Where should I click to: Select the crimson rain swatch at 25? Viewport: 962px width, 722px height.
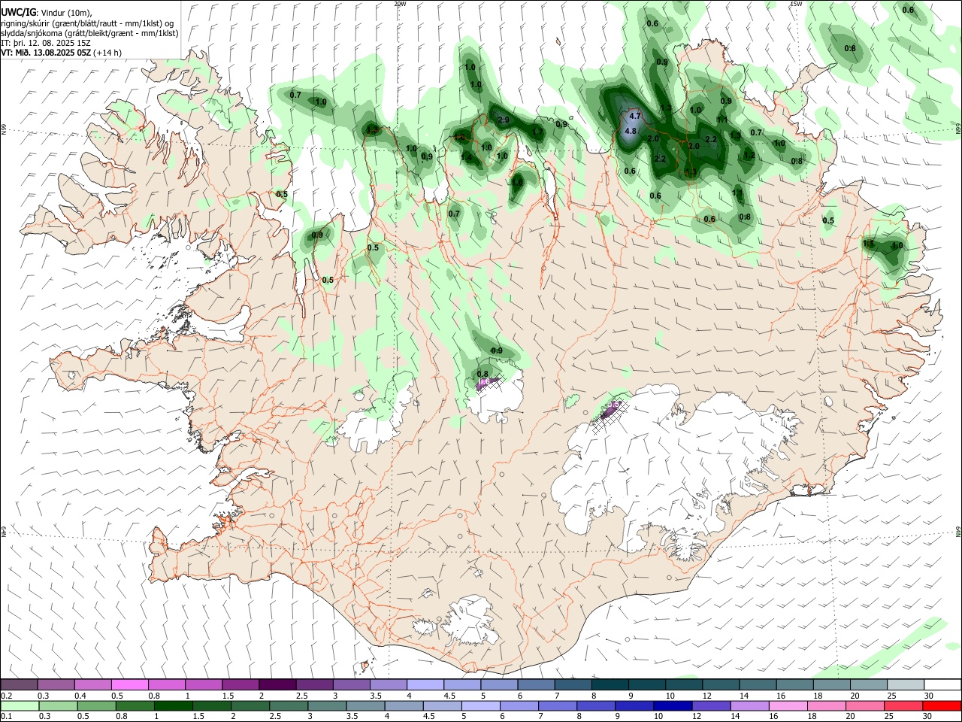(x=903, y=705)
